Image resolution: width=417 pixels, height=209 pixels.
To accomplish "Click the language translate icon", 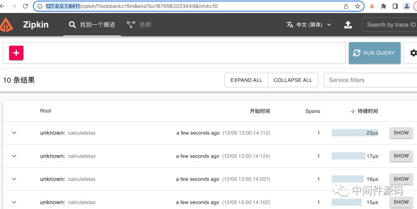I will coord(290,25).
